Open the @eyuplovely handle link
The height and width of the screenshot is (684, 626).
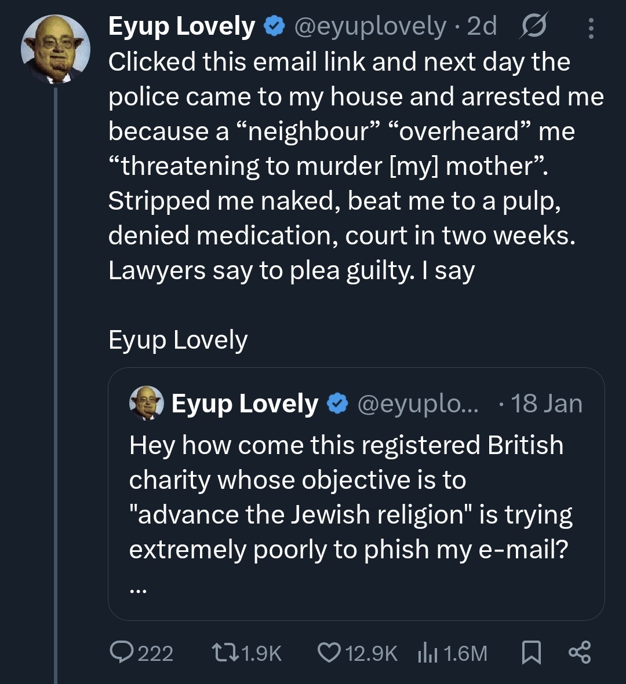[x=371, y=27]
